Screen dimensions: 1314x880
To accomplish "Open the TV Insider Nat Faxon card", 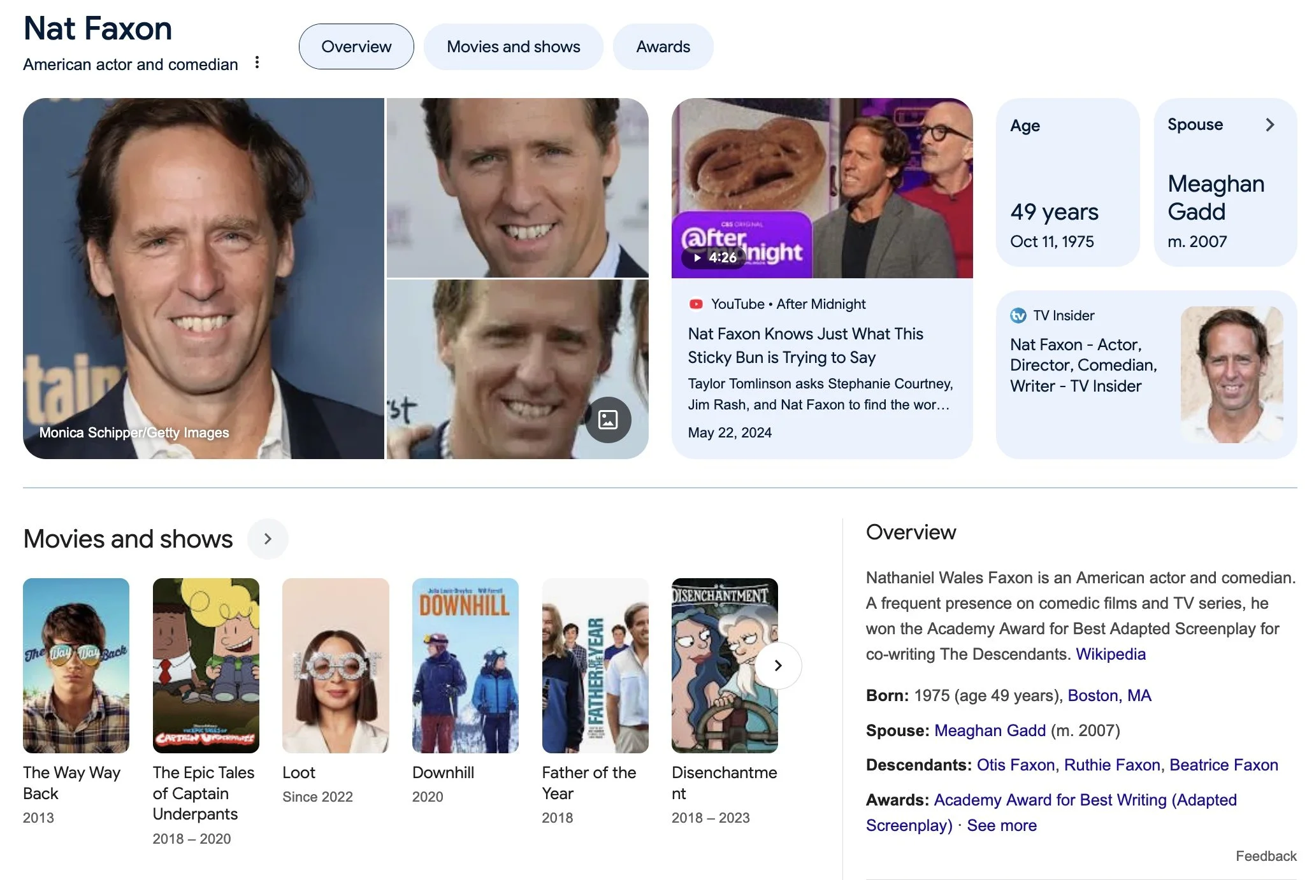I will coord(1083,365).
